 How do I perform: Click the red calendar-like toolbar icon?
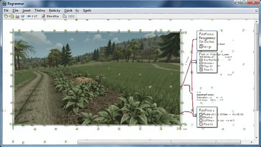[x=17, y=16]
